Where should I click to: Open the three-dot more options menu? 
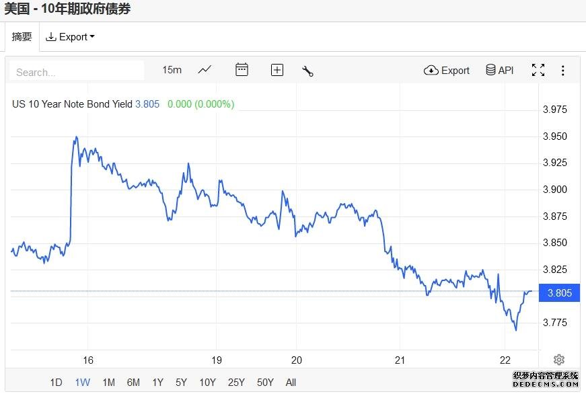click(x=563, y=70)
